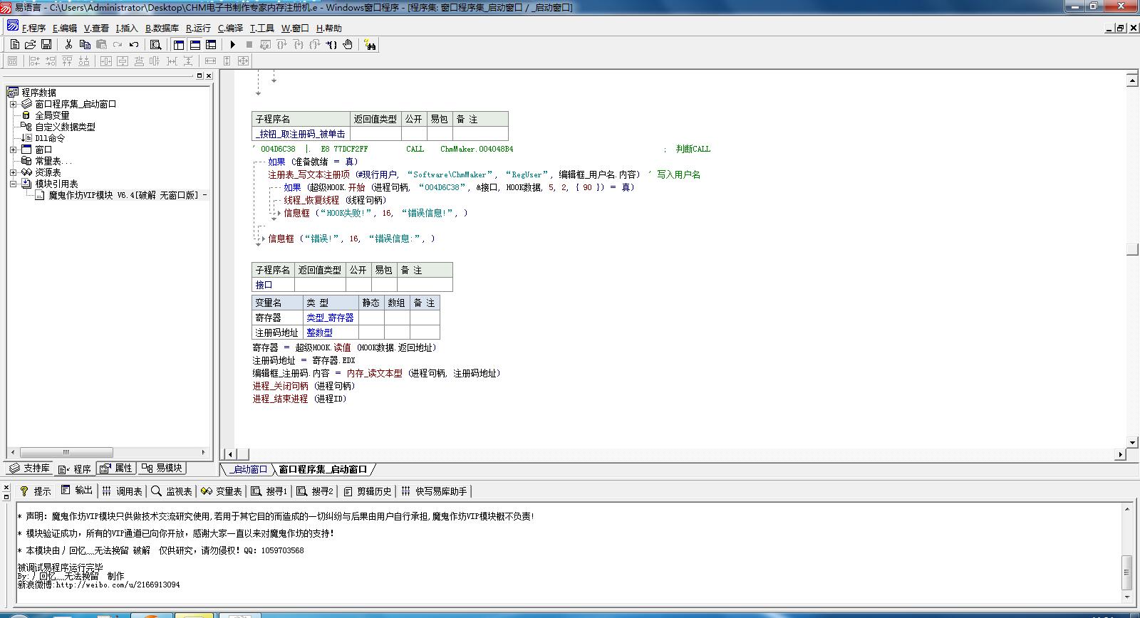Click the Run play icon

click(232, 44)
